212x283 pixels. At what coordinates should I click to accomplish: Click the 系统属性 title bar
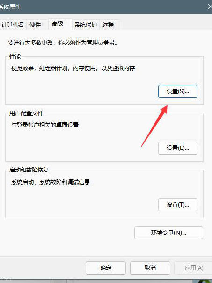106,7
